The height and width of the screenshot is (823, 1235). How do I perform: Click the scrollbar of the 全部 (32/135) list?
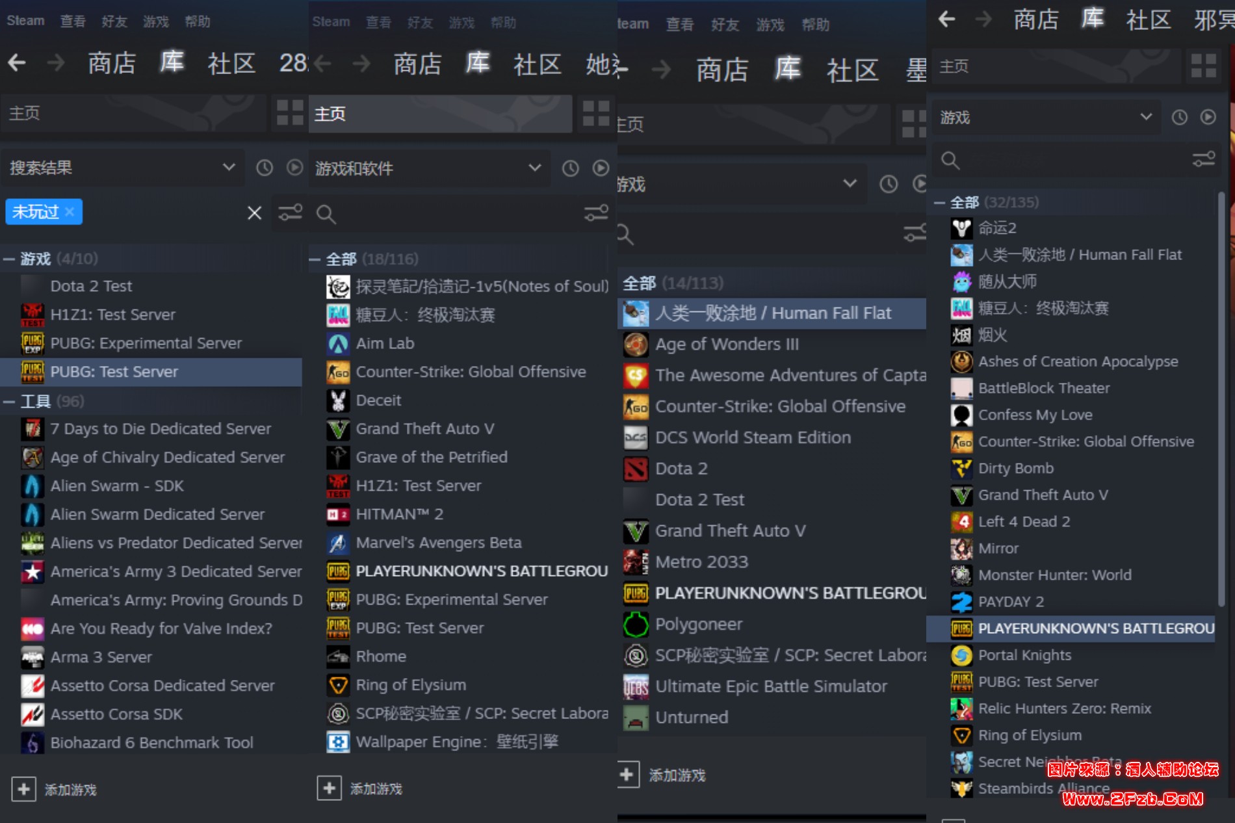tap(1221, 398)
